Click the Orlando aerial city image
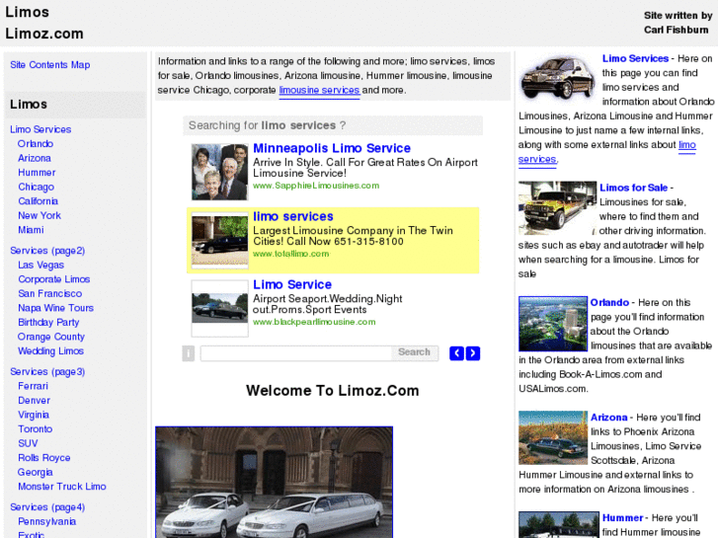This screenshot has width=718, height=538. pyautogui.click(x=553, y=324)
